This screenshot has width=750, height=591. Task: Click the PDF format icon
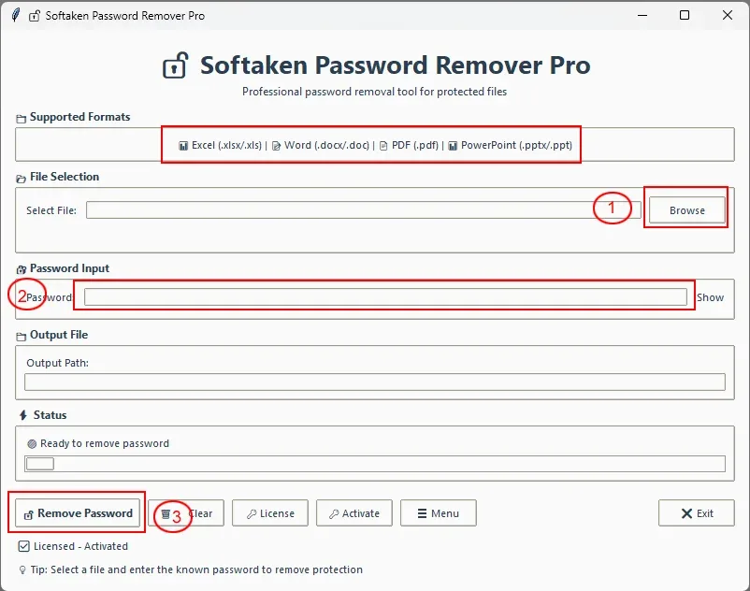click(383, 146)
